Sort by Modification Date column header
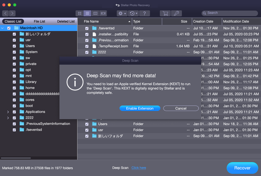 pyautogui.click(x=242, y=21)
